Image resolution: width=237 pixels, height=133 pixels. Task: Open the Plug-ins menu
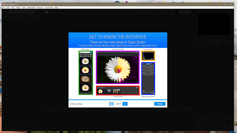tap(40, 8)
